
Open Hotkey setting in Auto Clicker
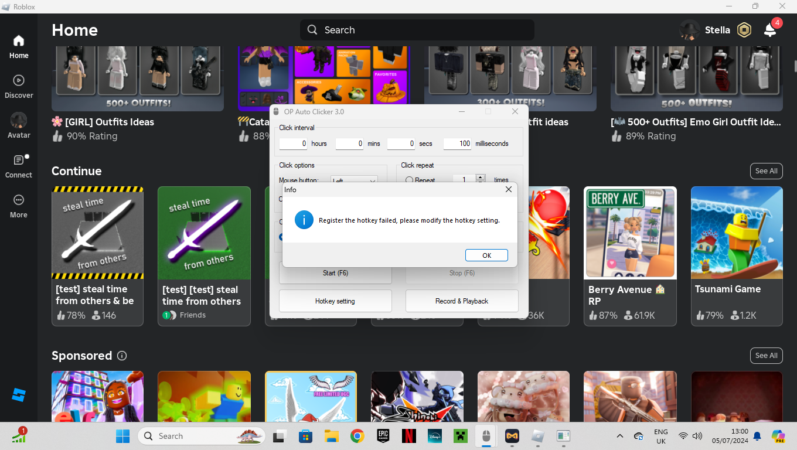click(335, 301)
